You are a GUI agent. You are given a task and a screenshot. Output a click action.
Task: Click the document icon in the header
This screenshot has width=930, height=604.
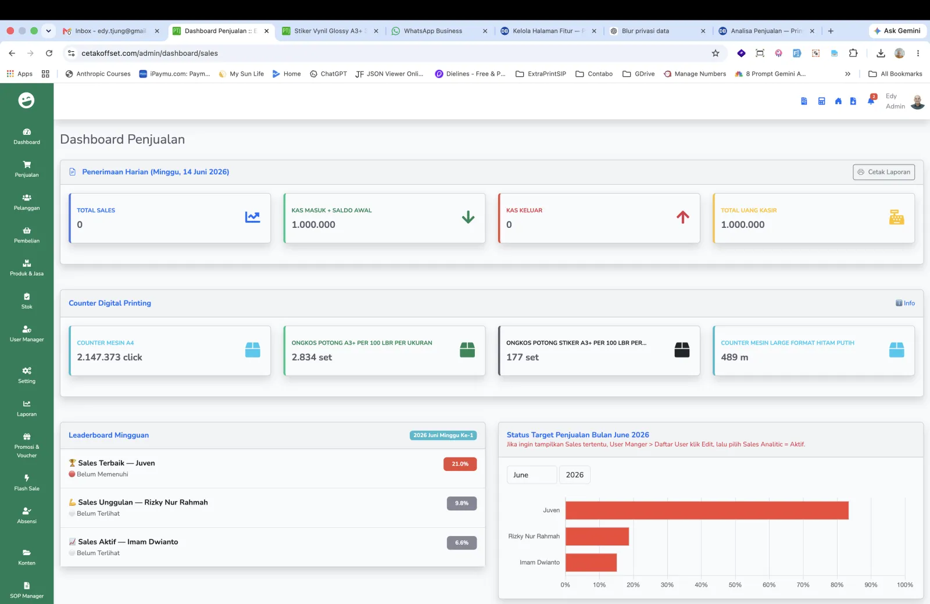804,101
